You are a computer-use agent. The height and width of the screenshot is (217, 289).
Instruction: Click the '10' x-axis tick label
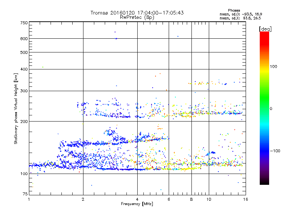click(209, 199)
